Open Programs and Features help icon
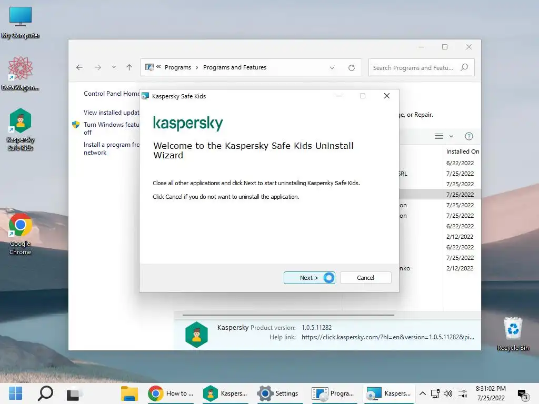The image size is (539, 404). (x=469, y=136)
